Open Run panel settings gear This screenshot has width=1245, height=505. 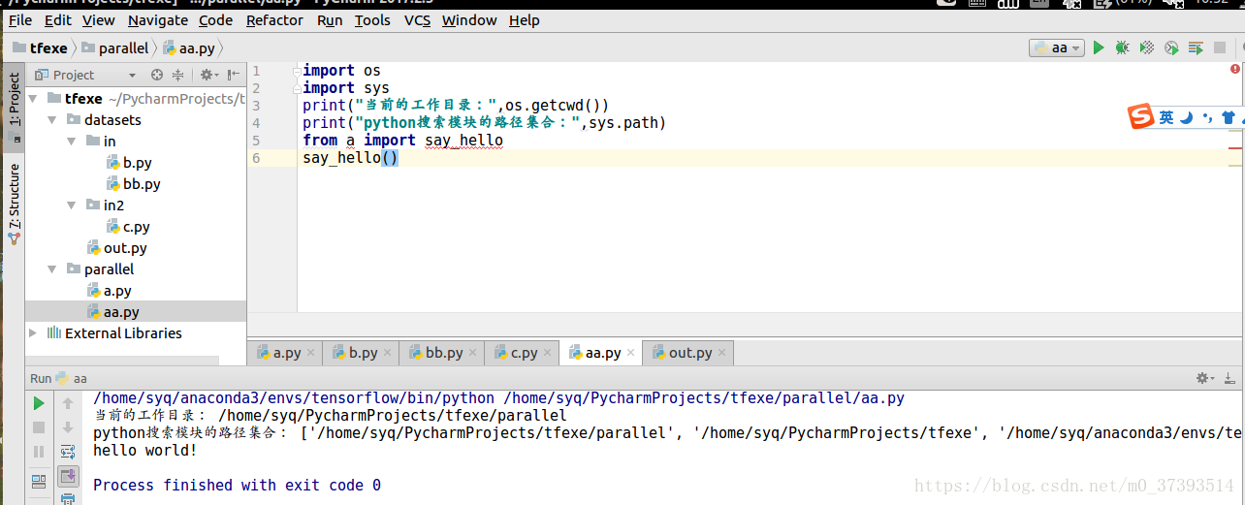[x=1205, y=378]
